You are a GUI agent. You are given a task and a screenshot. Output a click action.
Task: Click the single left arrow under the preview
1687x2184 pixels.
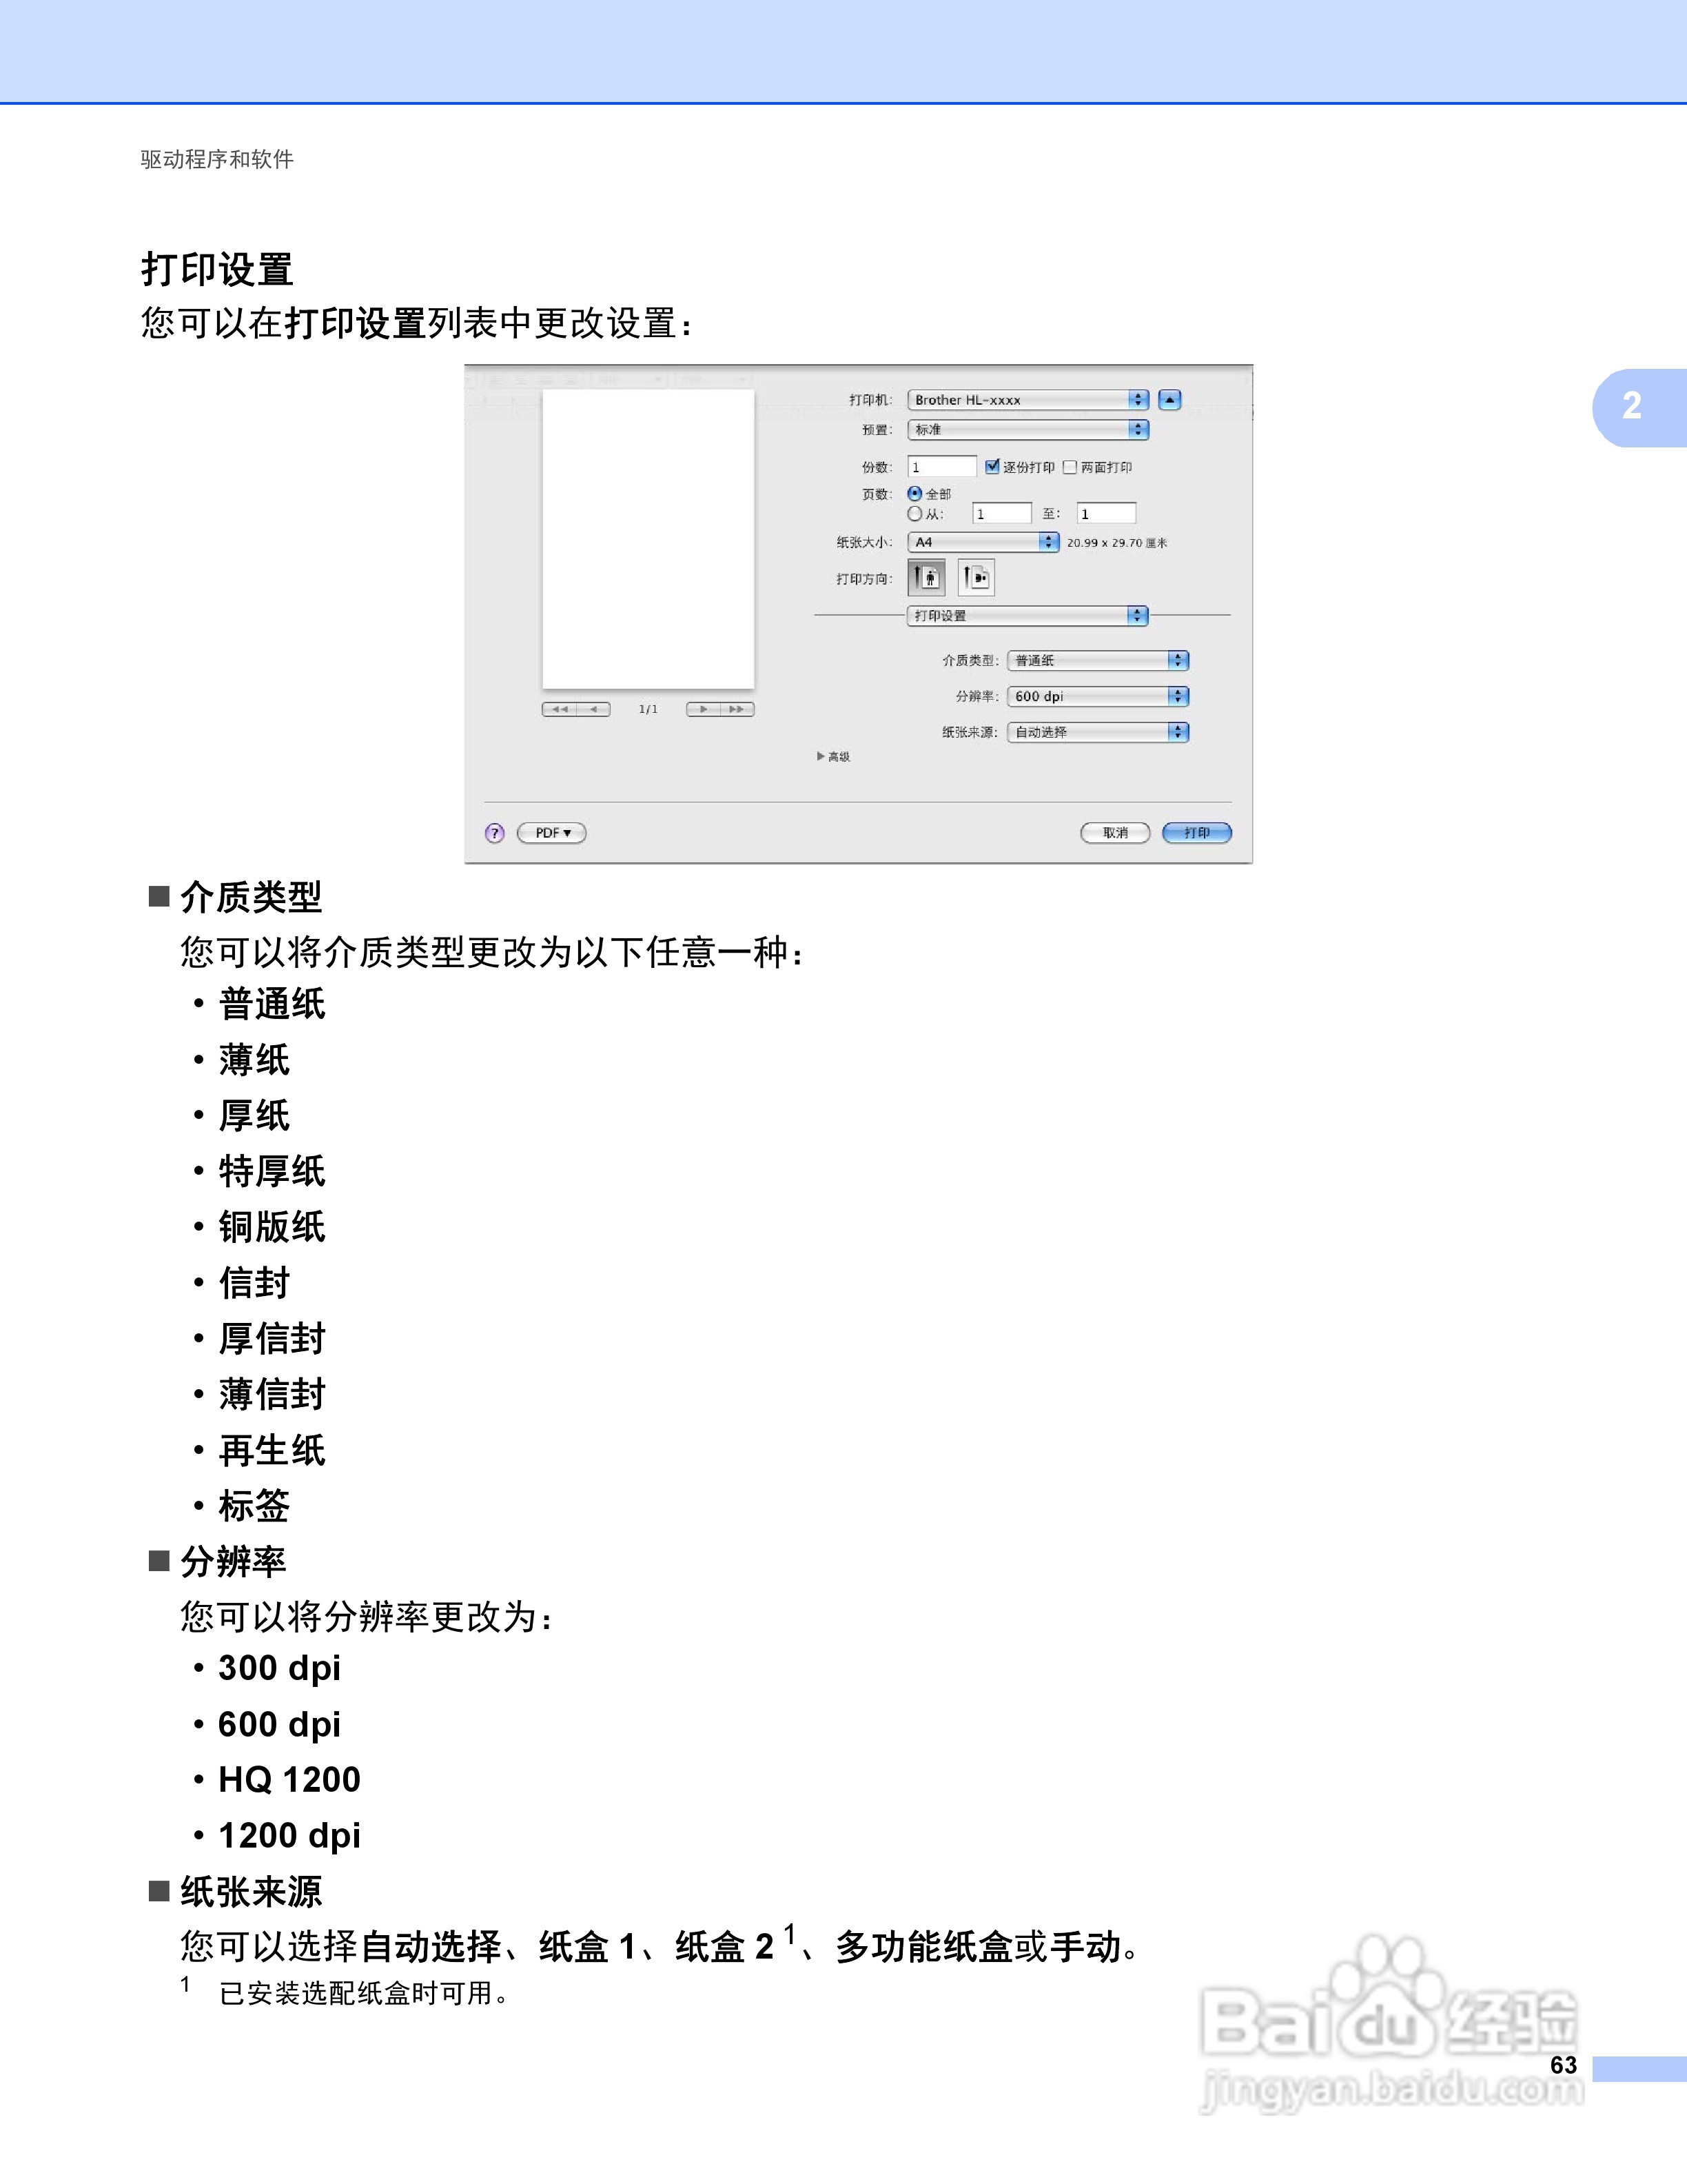[x=593, y=709]
